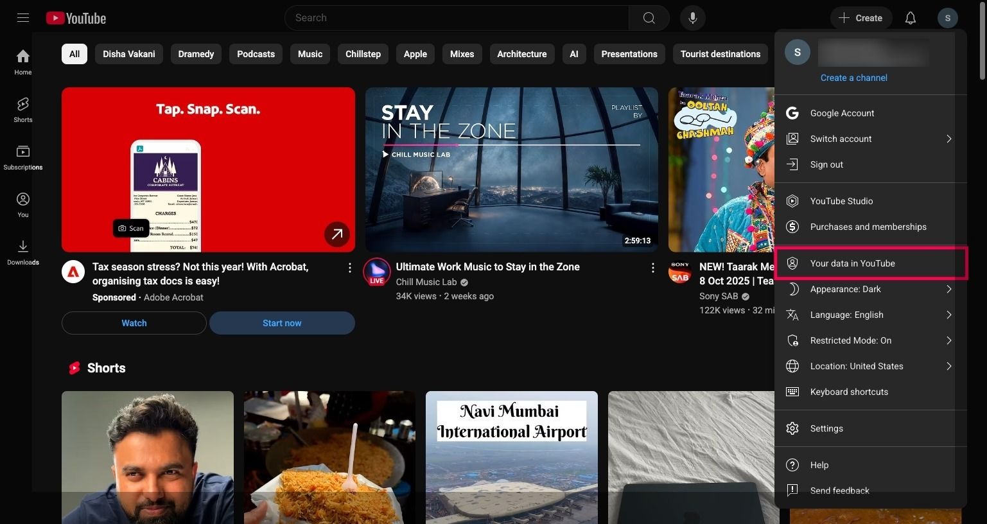The width and height of the screenshot is (987, 524).
Task: Click the Help question mark icon
Action: click(792, 465)
